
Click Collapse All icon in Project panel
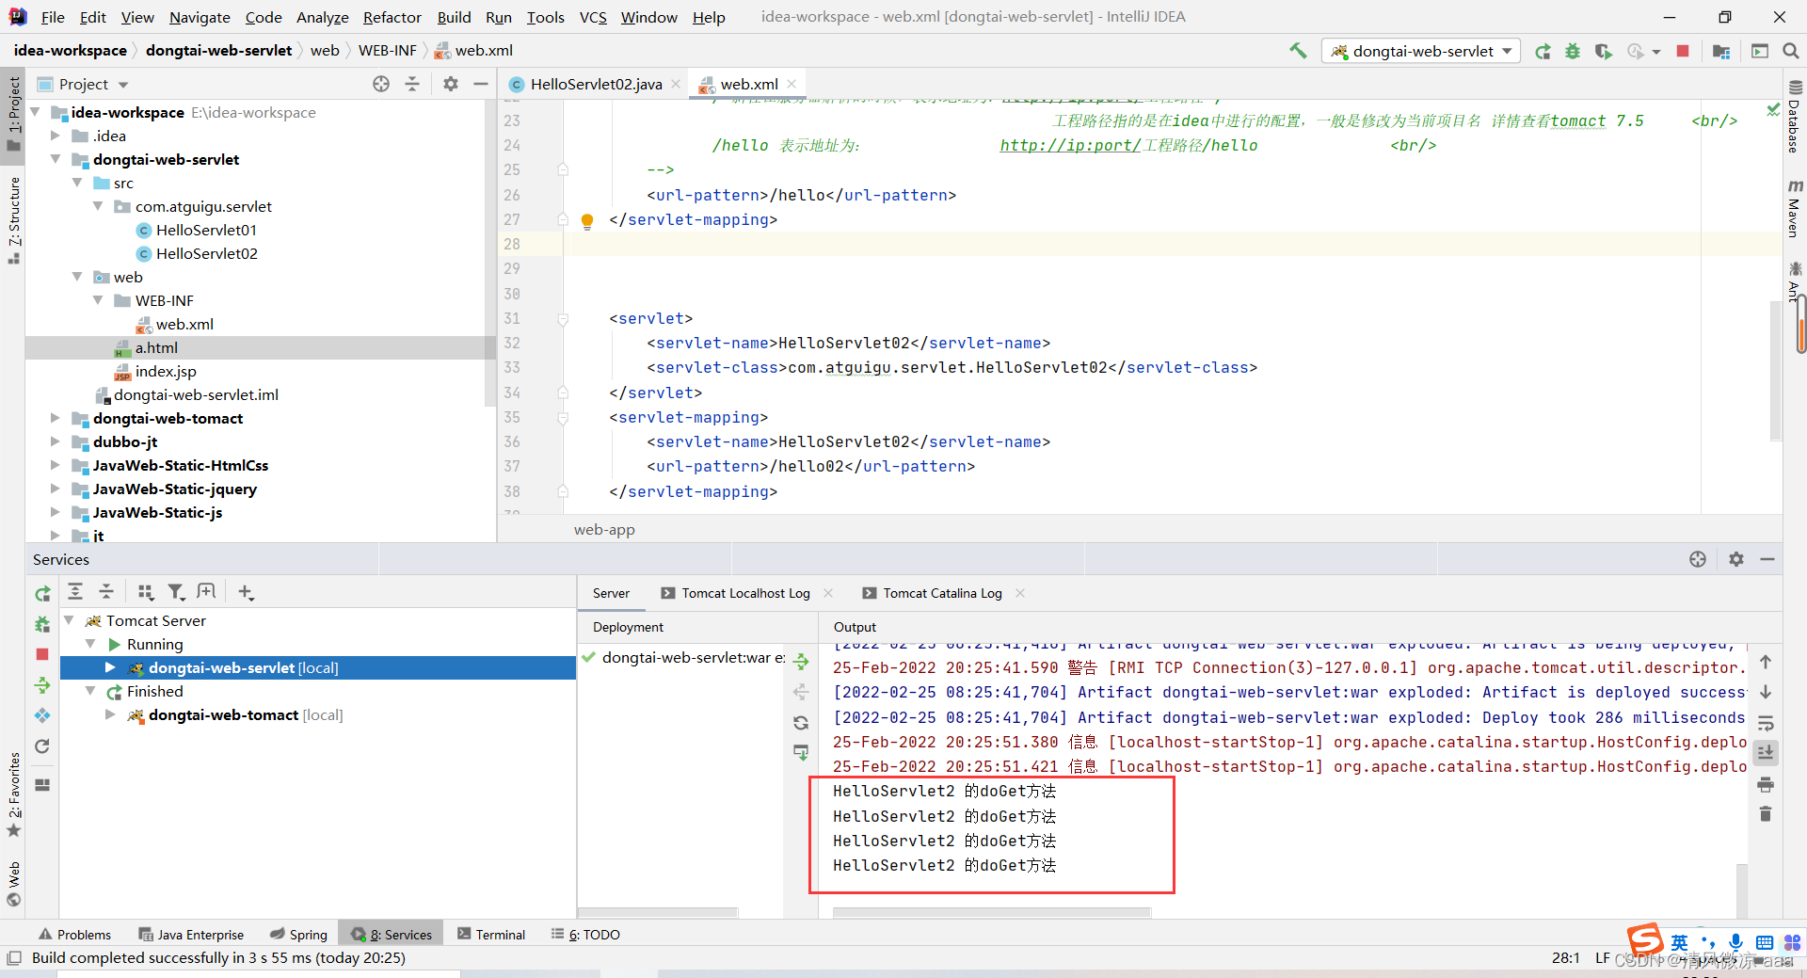pos(412,84)
